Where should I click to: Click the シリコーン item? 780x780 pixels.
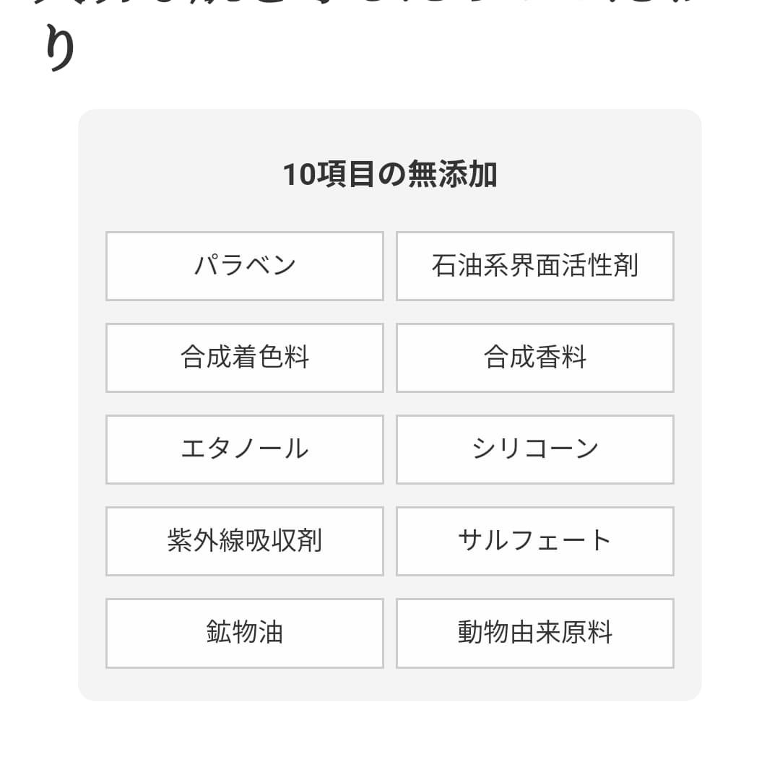click(534, 449)
